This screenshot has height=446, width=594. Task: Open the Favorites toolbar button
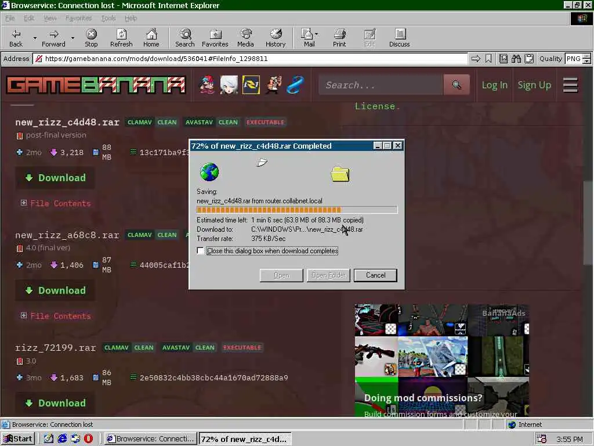(215, 38)
